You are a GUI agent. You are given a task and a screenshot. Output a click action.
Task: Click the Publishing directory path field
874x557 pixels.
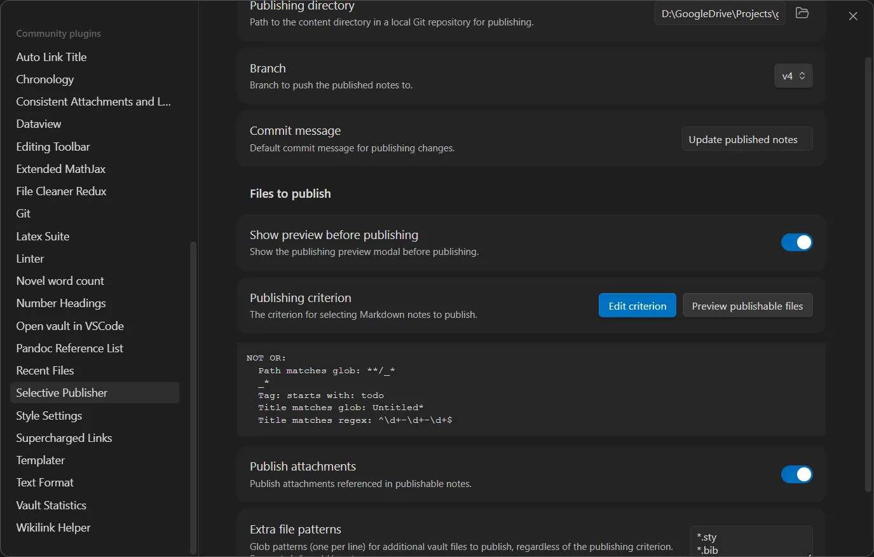pos(720,13)
